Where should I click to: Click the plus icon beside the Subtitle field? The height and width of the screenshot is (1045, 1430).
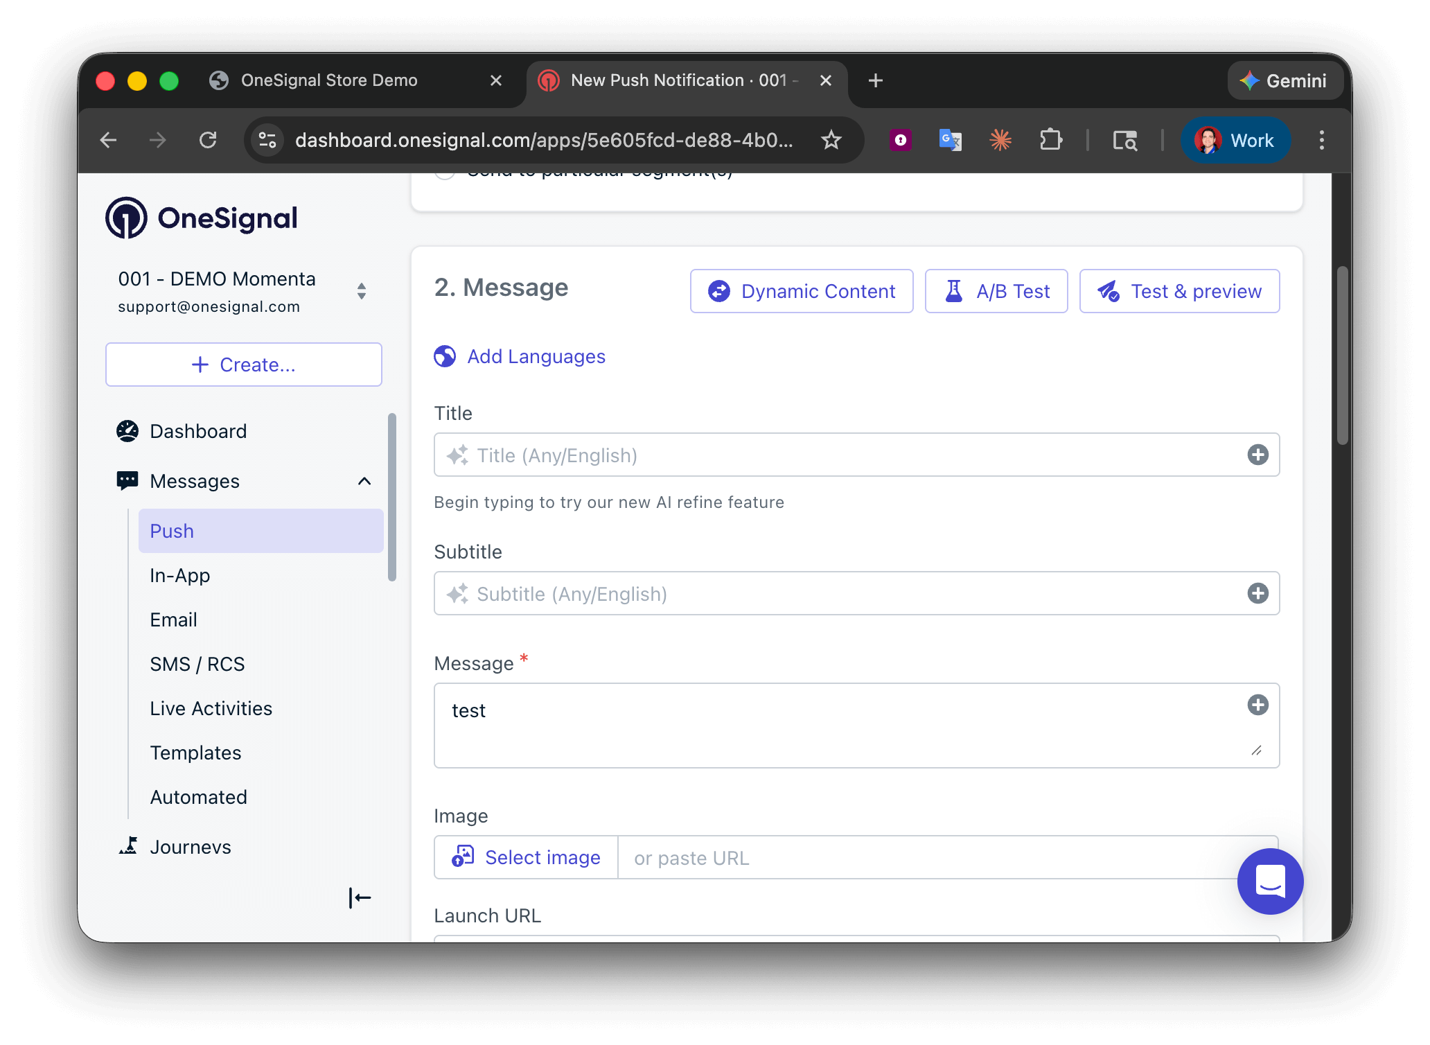(x=1258, y=593)
